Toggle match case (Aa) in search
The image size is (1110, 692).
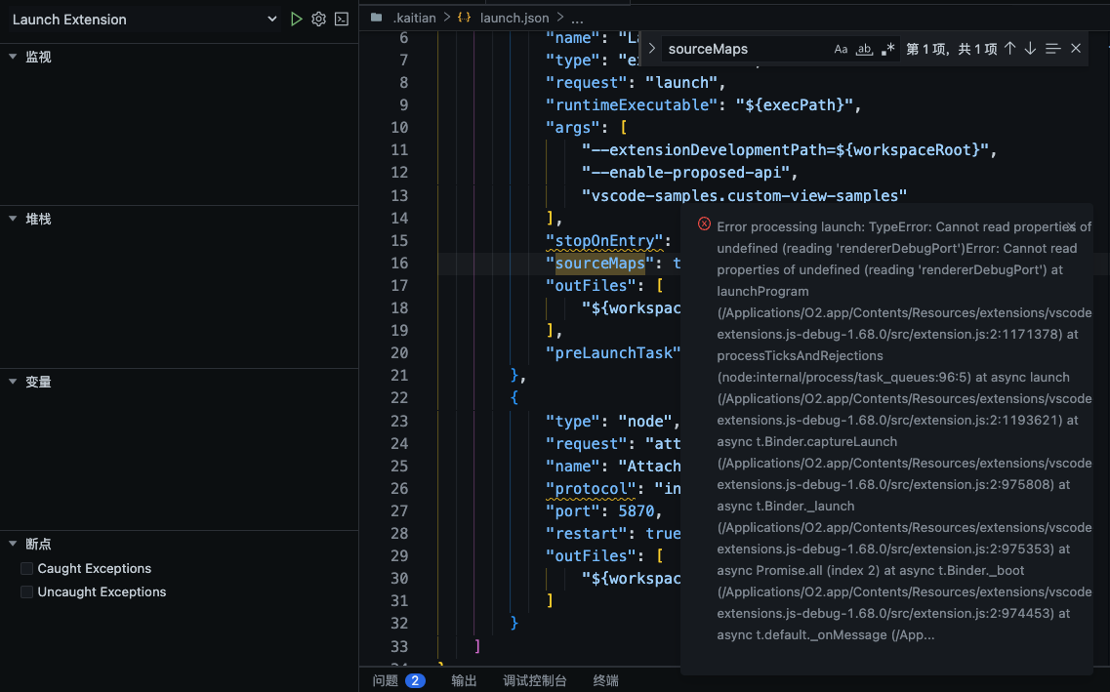841,48
